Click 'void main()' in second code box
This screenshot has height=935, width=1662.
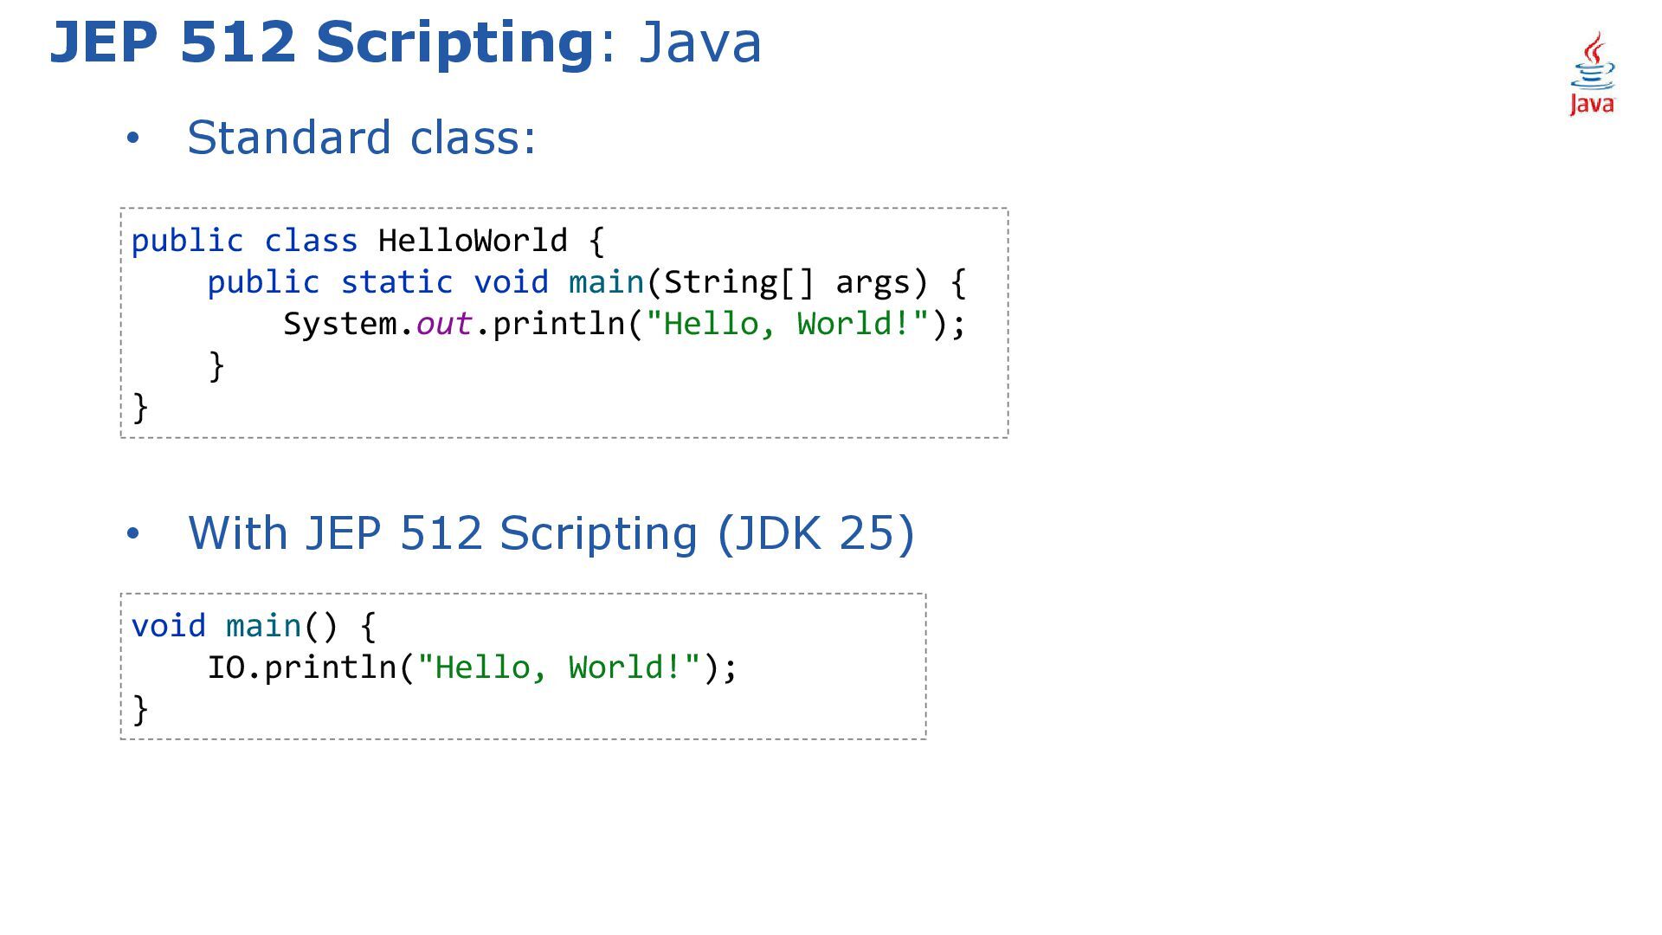[x=234, y=625]
